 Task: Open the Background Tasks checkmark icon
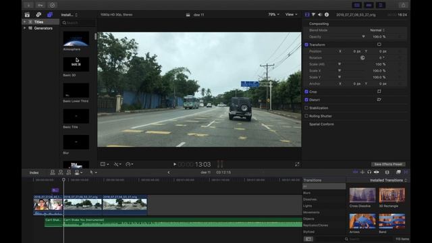[x=52, y=5]
